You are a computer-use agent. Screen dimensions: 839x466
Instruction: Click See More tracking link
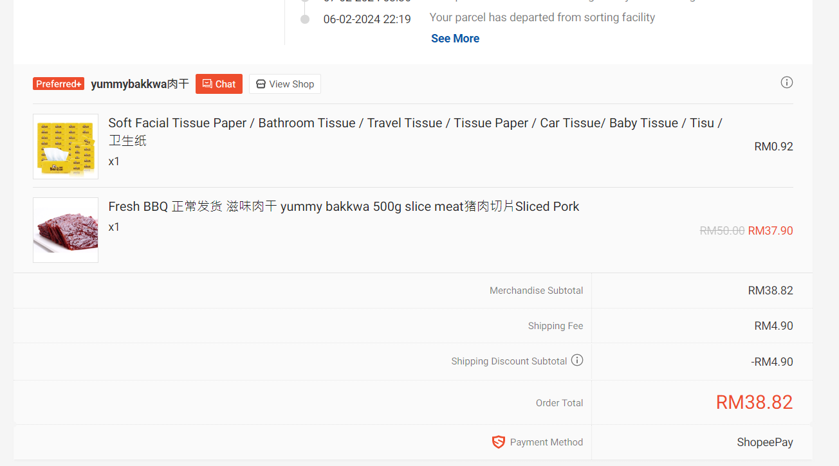click(455, 39)
